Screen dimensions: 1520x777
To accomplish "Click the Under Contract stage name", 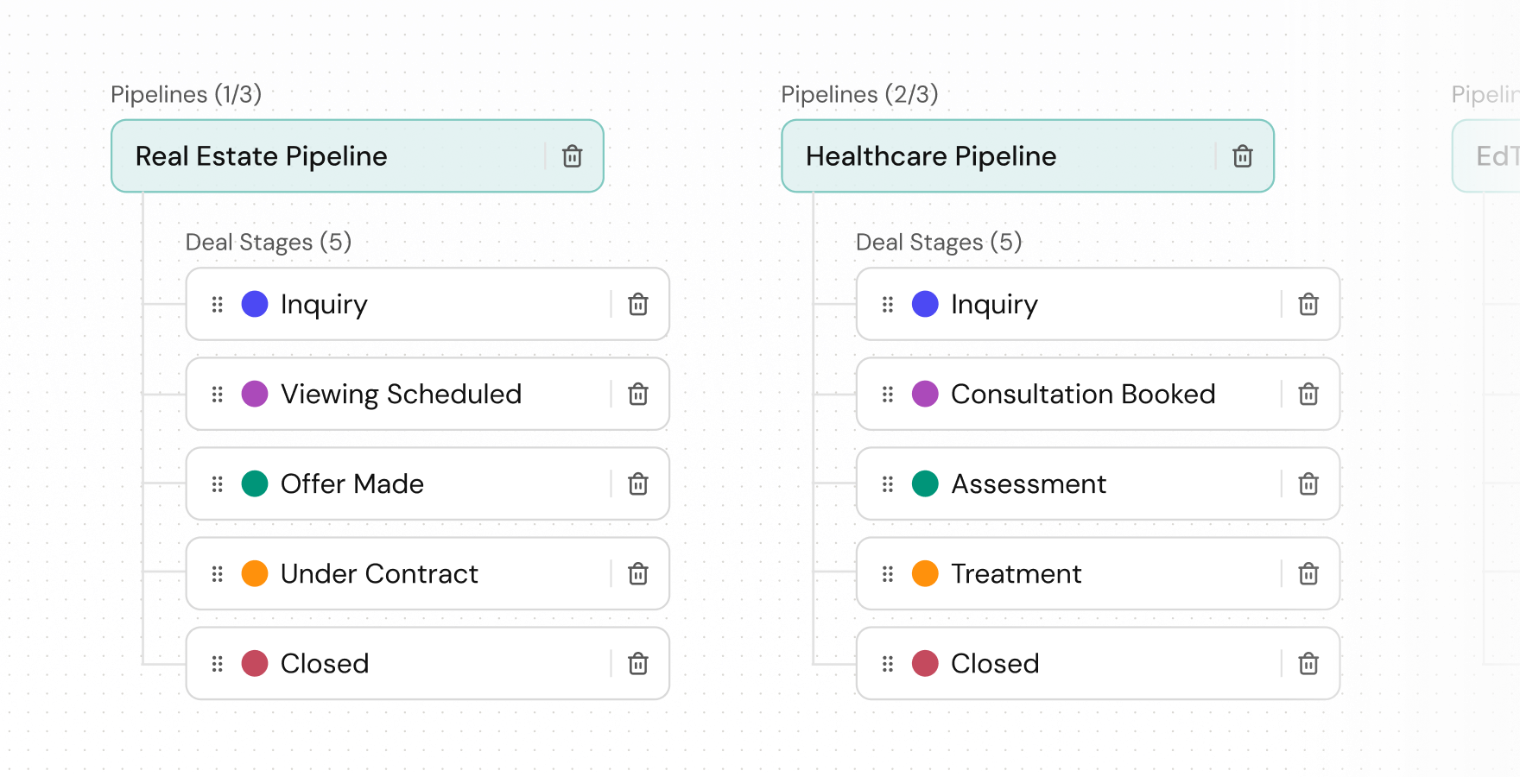I will point(379,574).
